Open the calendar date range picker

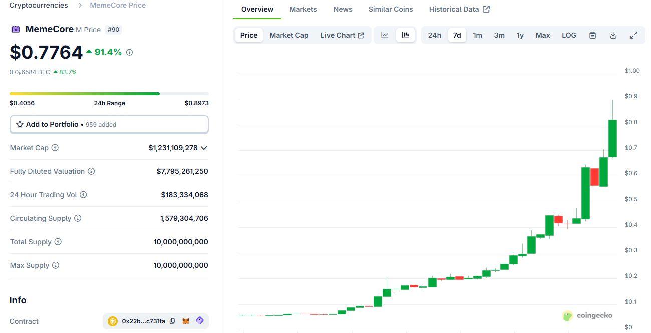tap(592, 35)
